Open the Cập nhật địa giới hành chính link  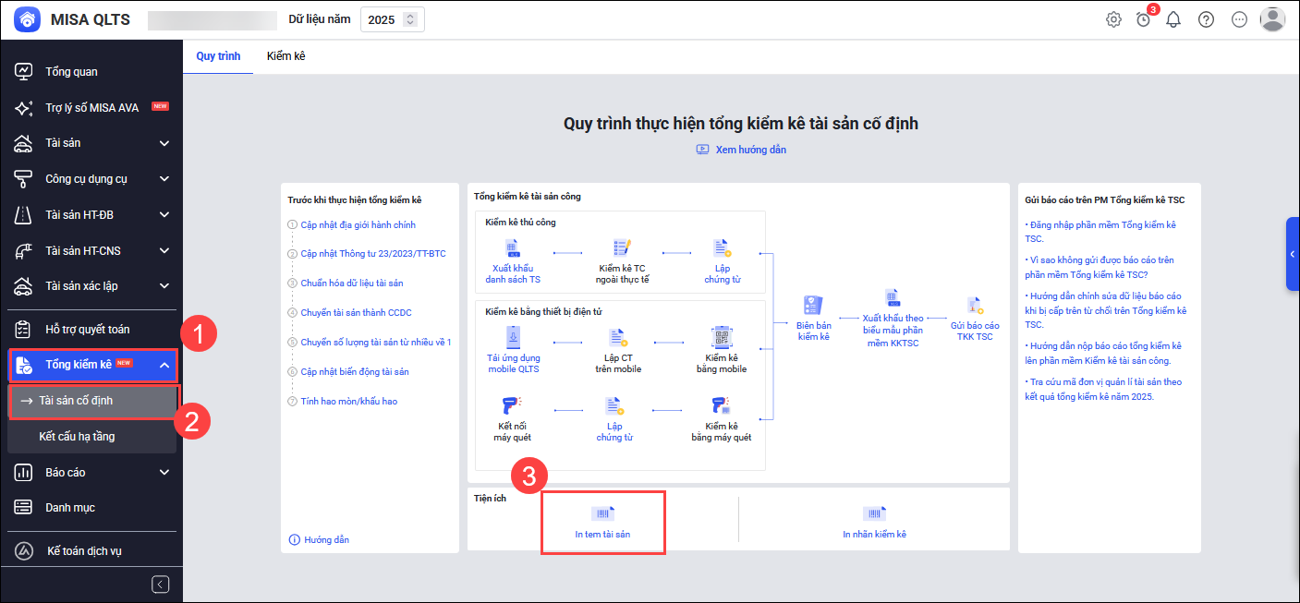pos(358,225)
